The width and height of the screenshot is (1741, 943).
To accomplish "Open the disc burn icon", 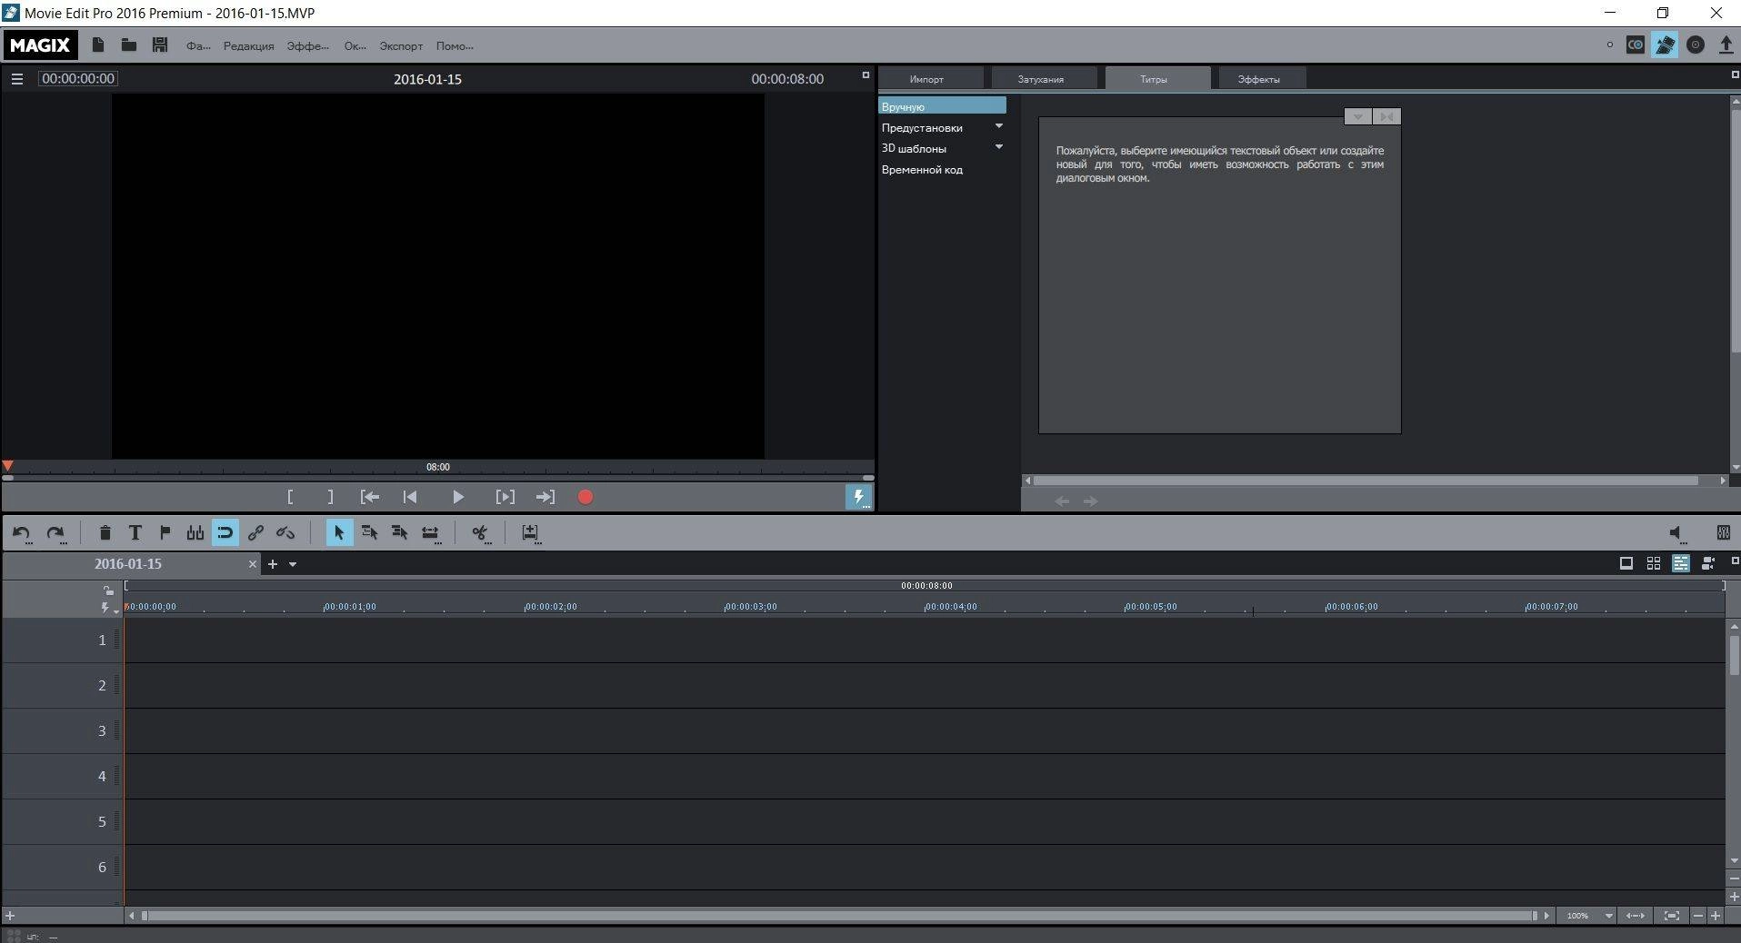I will point(1696,45).
